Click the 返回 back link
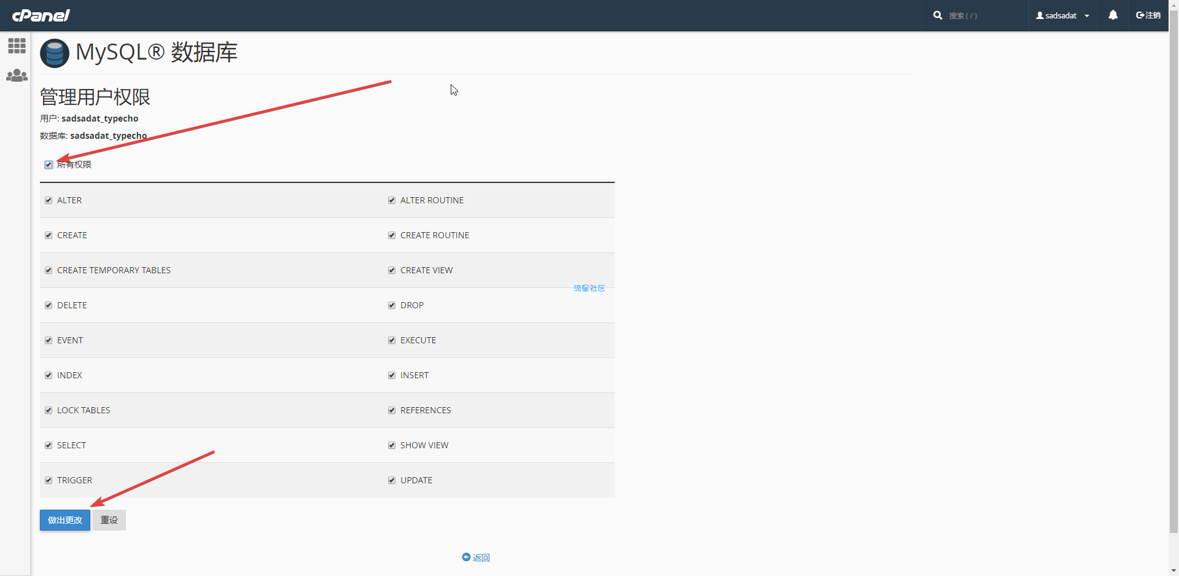 coord(476,558)
